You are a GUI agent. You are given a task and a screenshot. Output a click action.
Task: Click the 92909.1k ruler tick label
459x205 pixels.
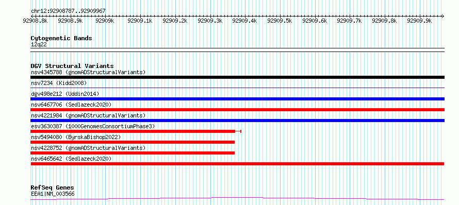[x=140, y=21]
